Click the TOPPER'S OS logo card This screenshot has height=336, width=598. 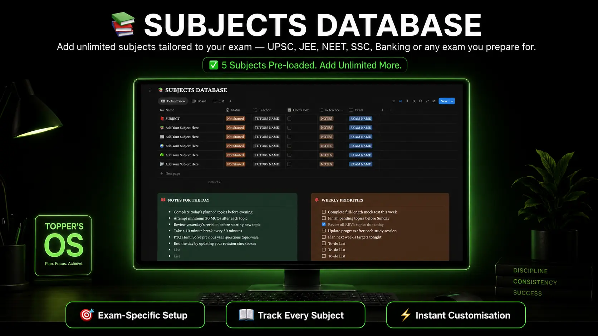point(64,245)
